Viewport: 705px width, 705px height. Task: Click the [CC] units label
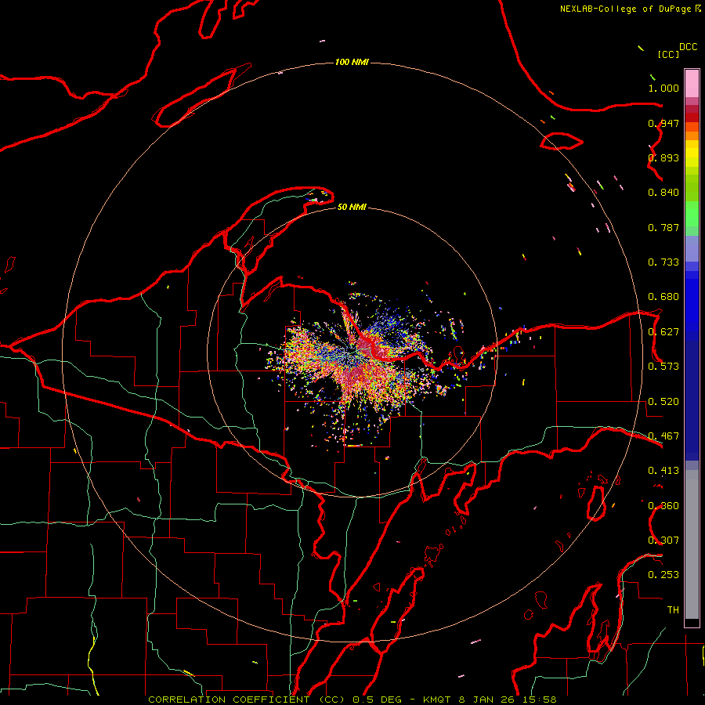(668, 54)
